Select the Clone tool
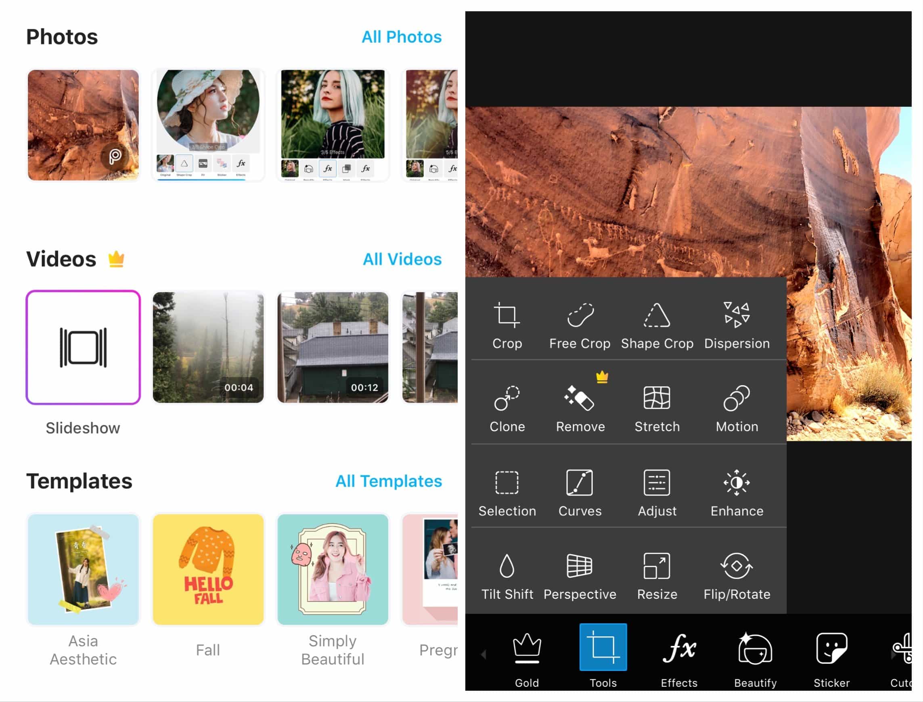 508,407
